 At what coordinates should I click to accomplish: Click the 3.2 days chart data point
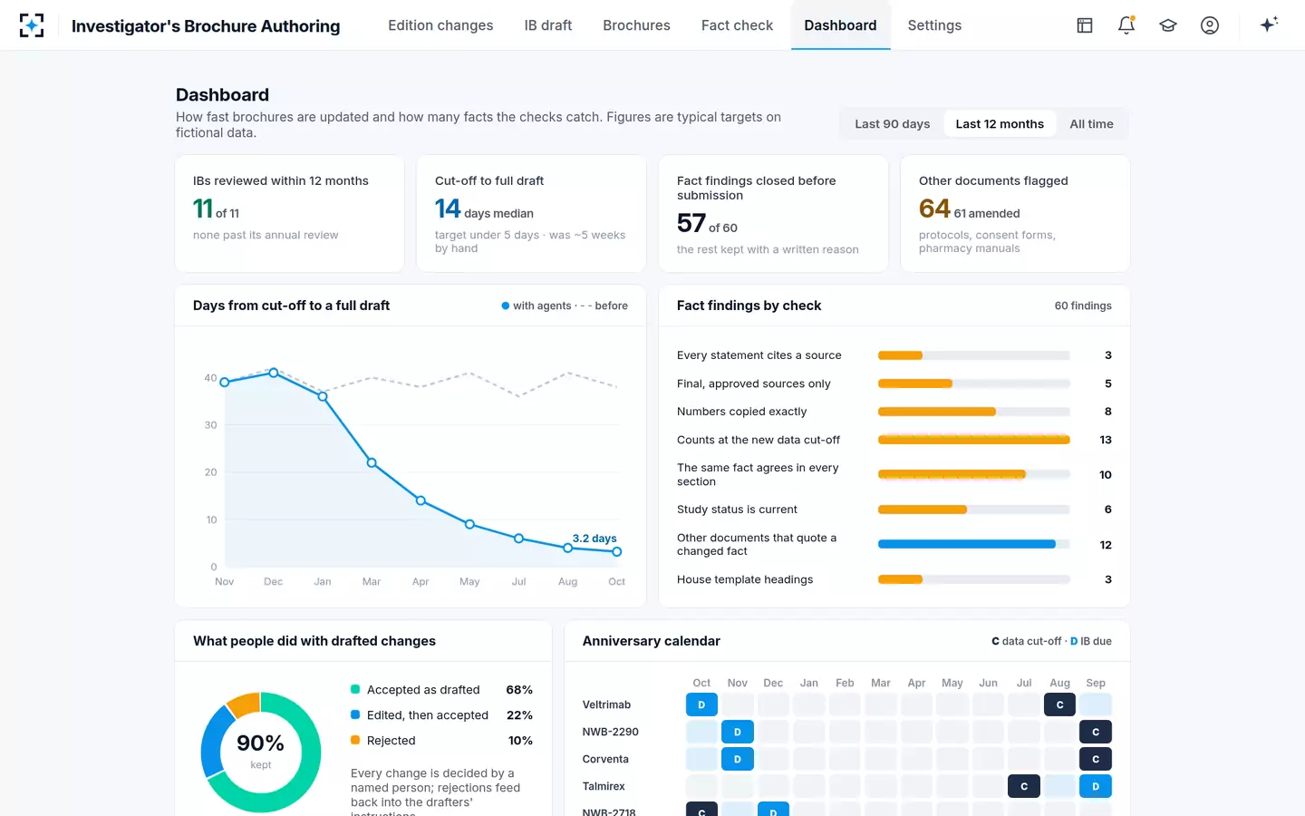click(617, 551)
